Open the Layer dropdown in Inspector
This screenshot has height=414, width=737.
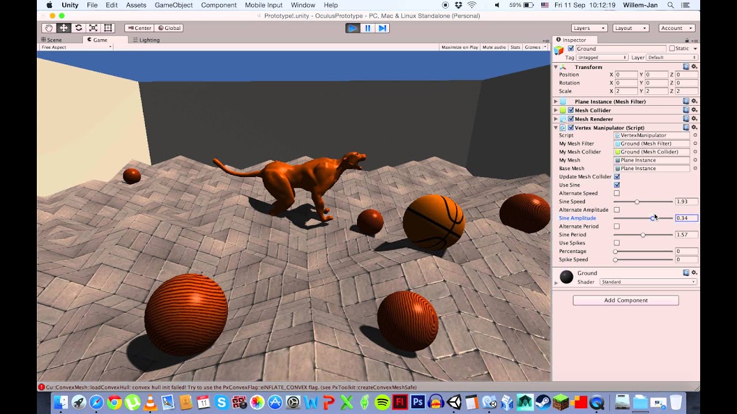[672, 57]
